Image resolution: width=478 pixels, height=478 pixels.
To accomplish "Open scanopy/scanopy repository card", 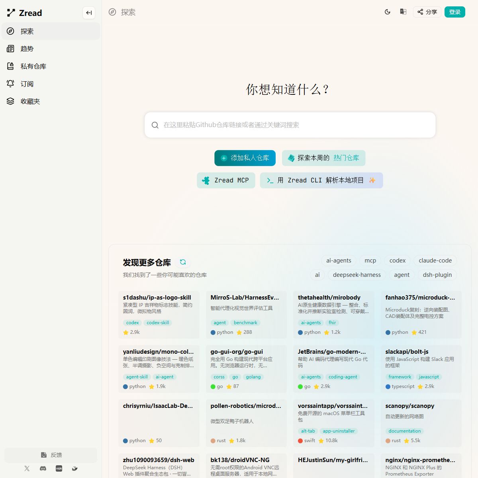I will pos(421,423).
